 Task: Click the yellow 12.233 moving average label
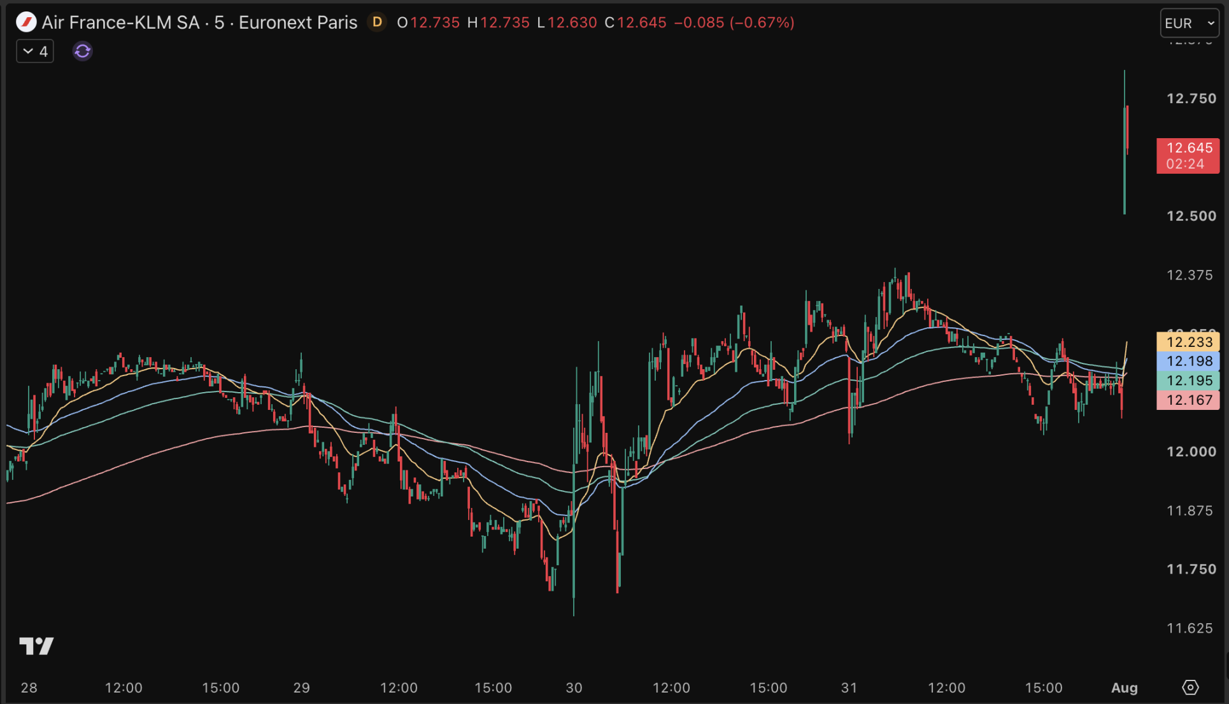1188,342
